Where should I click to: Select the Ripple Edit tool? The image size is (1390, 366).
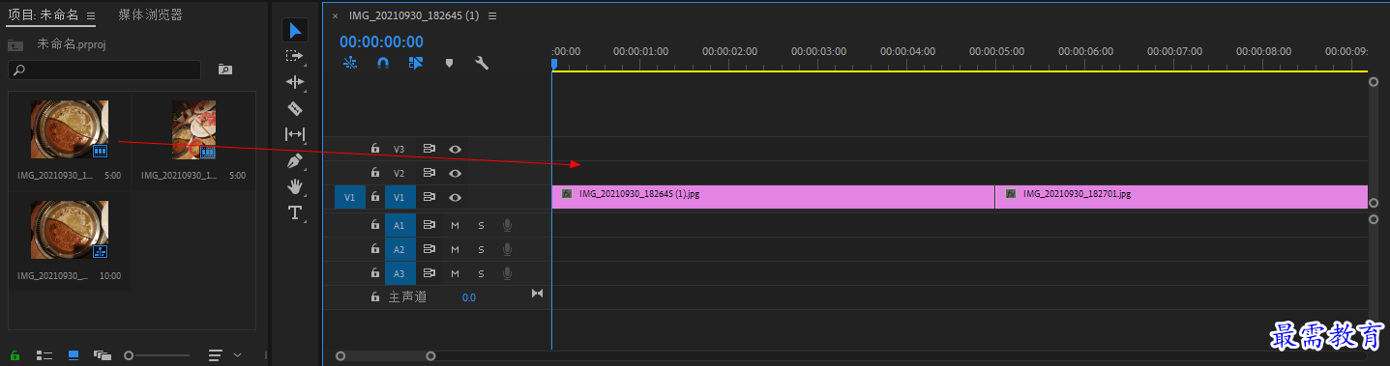click(295, 82)
